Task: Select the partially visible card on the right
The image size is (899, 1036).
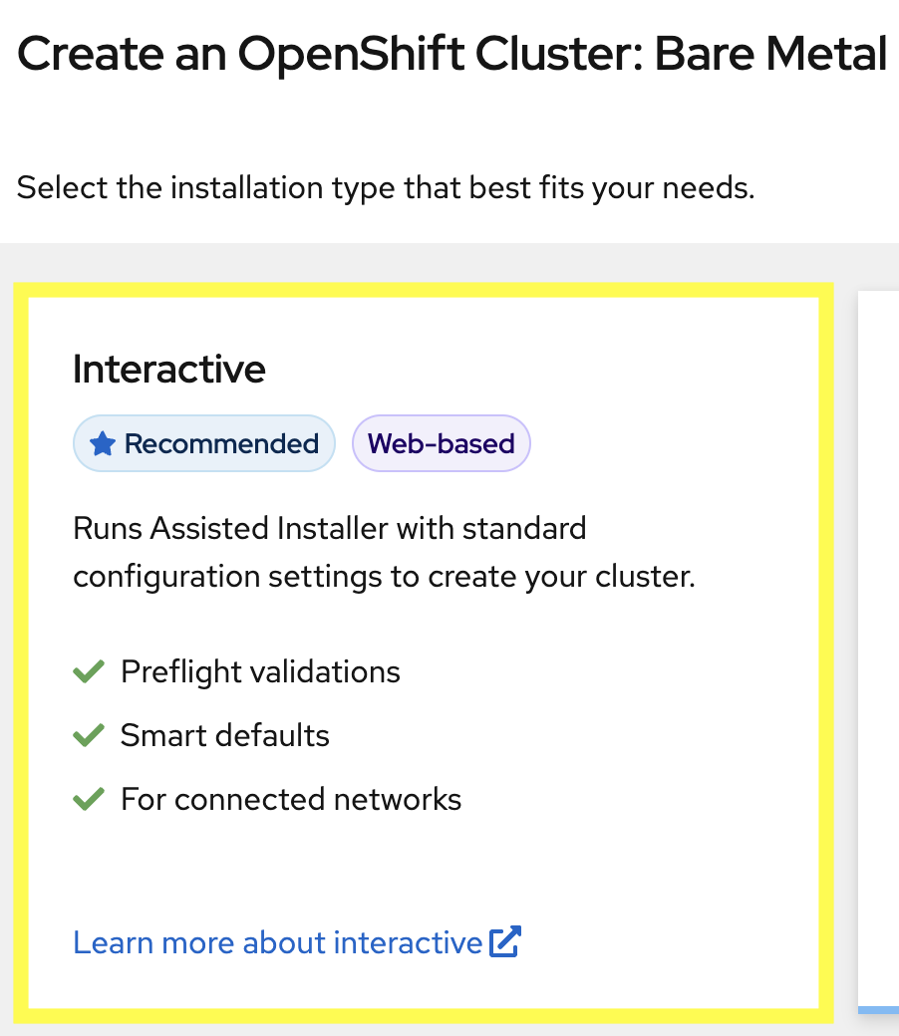Action: pos(879,638)
